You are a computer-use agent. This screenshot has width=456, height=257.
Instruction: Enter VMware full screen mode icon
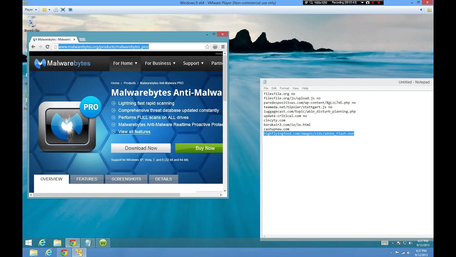[x=63, y=10]
